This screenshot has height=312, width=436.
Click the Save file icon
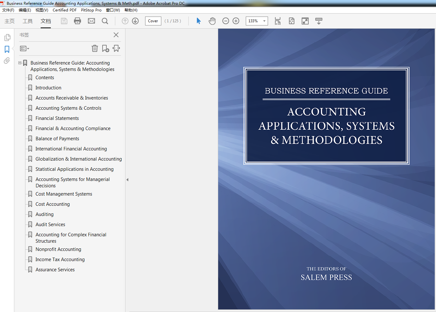tap(64, 21)
